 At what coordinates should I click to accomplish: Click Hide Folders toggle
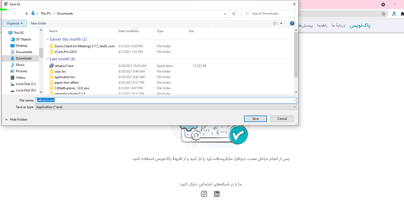16,120
